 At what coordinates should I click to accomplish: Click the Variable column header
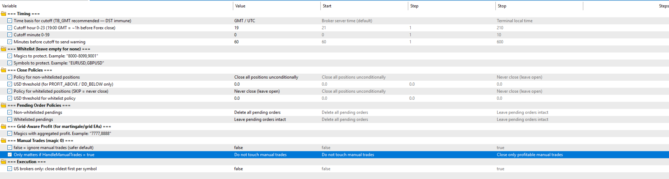(10, 6)
